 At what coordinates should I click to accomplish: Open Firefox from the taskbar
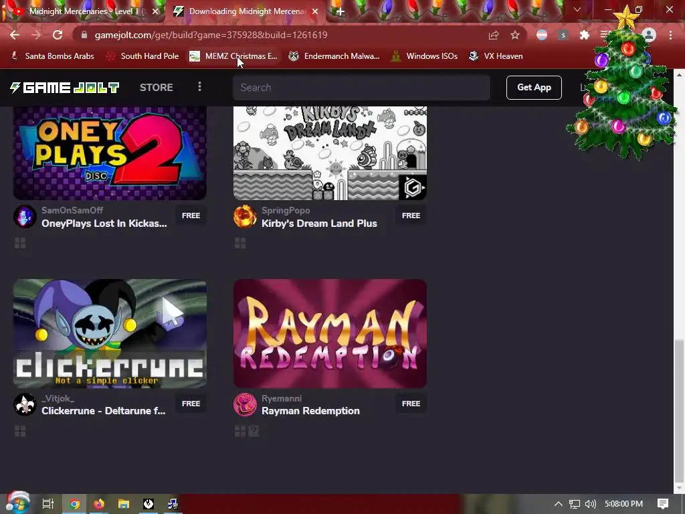click(x=99, y=504)
